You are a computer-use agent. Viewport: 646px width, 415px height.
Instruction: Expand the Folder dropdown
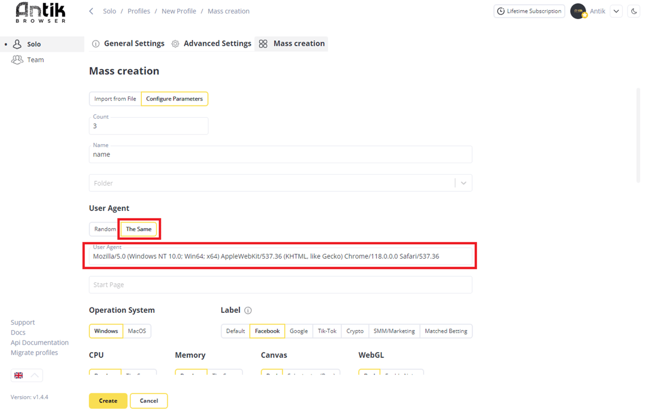coord(464,183)
